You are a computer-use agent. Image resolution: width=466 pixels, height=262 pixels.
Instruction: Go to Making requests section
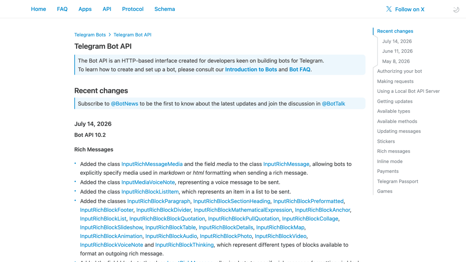point(395,81)
